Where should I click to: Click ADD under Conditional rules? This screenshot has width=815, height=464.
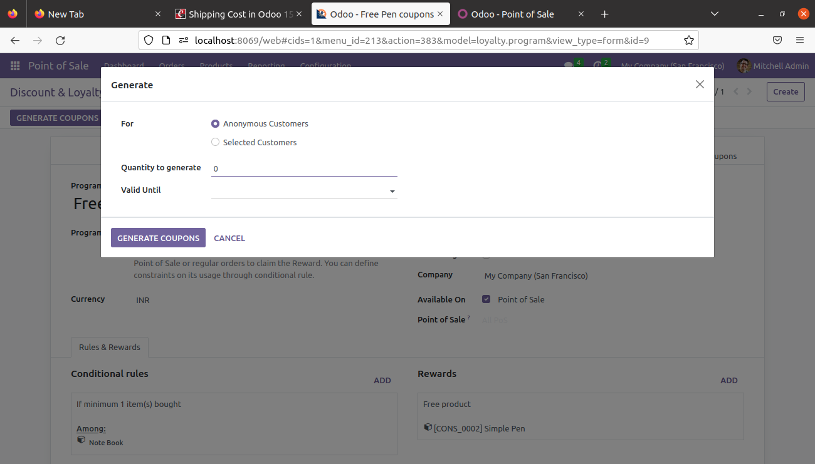[382, 380]
